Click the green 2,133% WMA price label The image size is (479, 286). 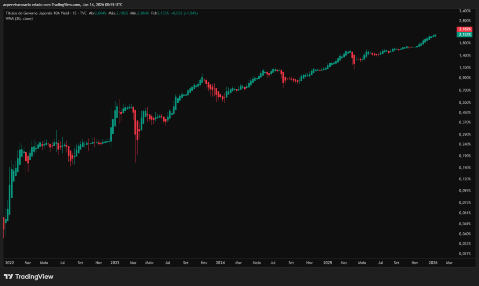464,35
